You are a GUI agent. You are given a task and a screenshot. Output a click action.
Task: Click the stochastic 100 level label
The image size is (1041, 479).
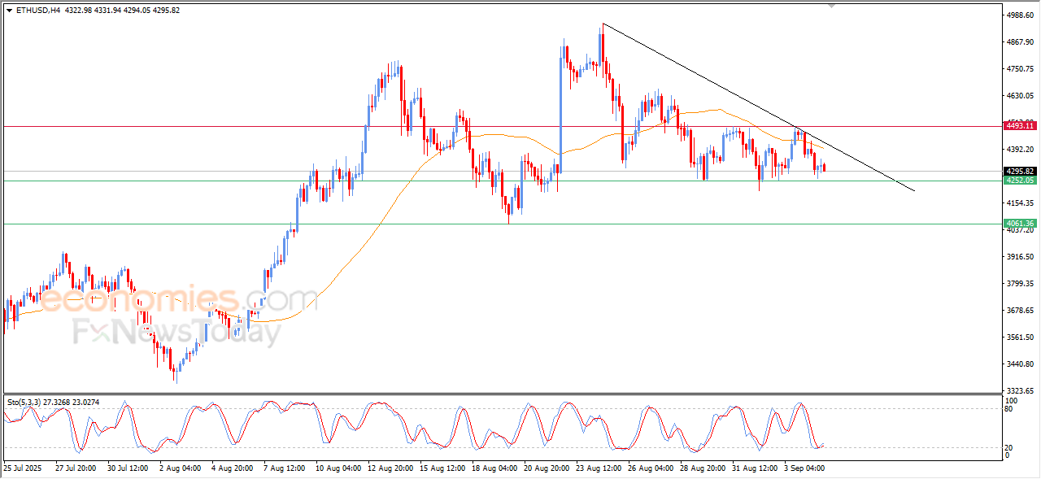[1012, 400]
